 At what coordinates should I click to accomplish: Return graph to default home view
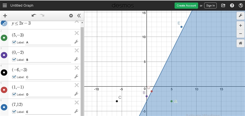(x=240, y=43)
